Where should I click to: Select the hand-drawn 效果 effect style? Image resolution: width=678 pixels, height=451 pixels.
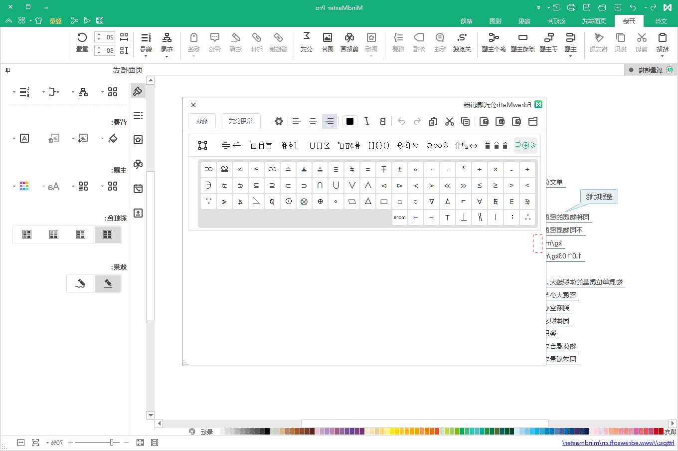[80, 283]
